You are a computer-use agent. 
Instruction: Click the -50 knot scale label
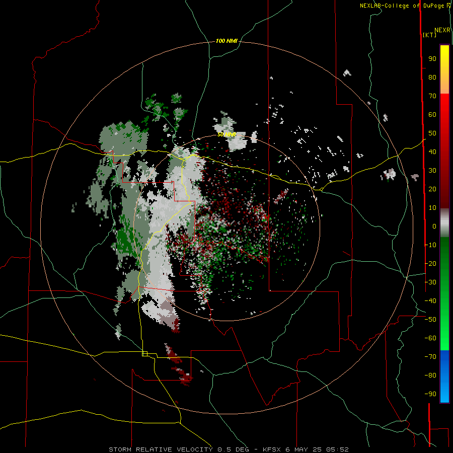click(430, 319)
